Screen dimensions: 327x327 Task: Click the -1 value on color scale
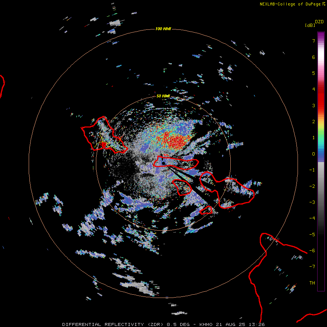coord(312,170)
